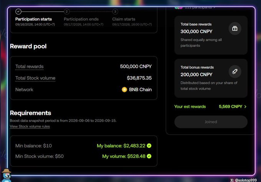The width and height of the screenshot is (261, 182).
Task: Click the Participation ends label
Action: point(81,19)
